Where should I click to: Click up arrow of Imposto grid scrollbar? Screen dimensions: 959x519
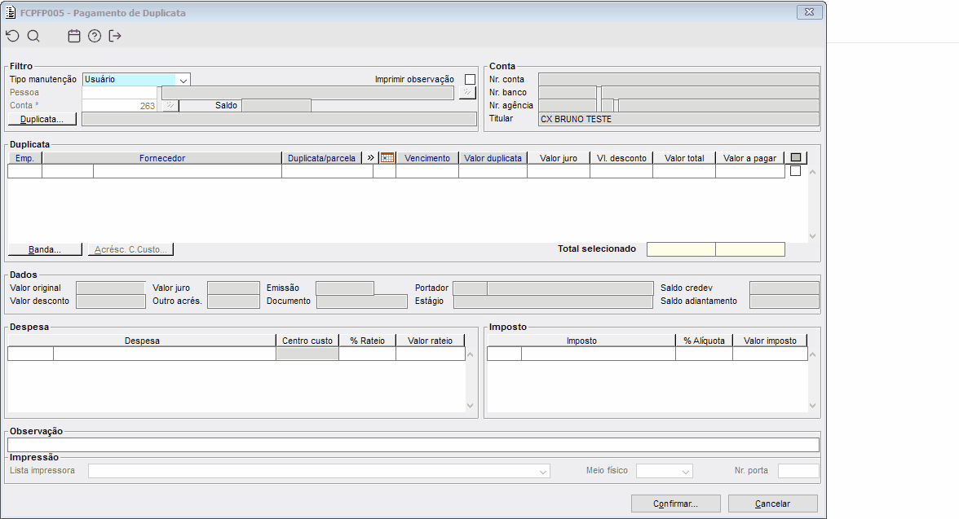click(813, 354)
